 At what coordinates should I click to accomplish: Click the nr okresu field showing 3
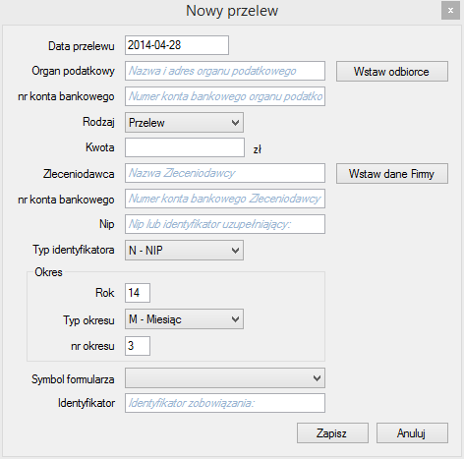tap(138, 346)
